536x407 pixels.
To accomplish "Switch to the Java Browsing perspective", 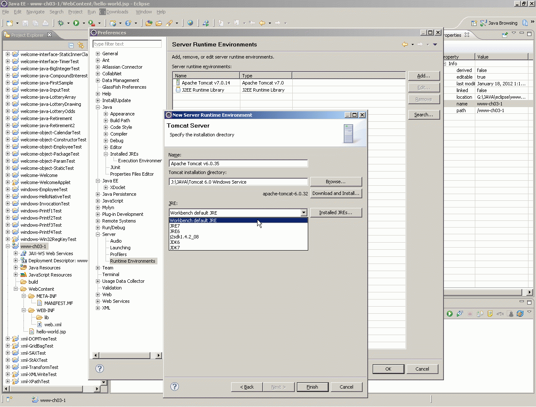I will click(x=499, y=23).
